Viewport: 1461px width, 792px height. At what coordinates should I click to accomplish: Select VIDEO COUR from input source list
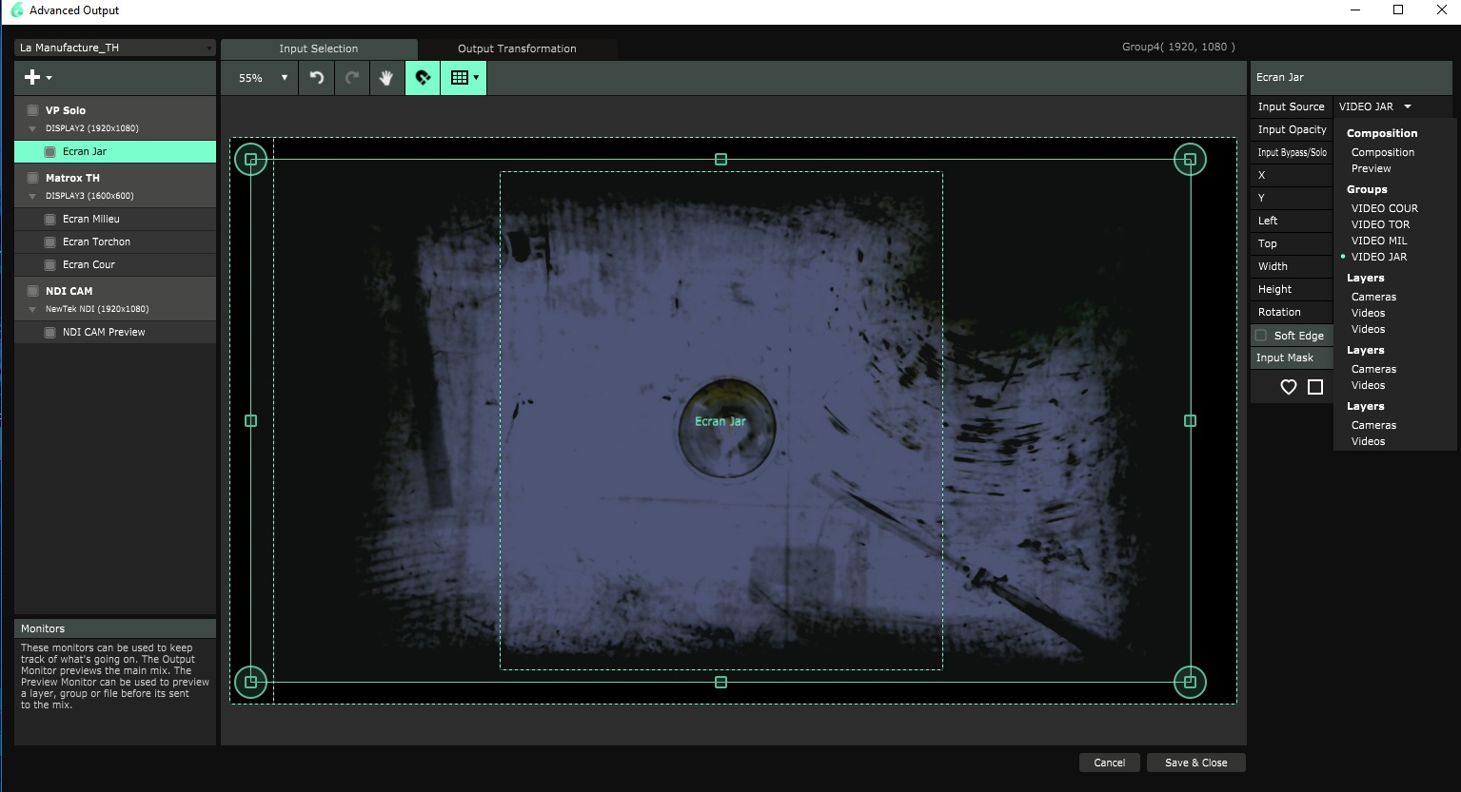[x=1384, y=208]
